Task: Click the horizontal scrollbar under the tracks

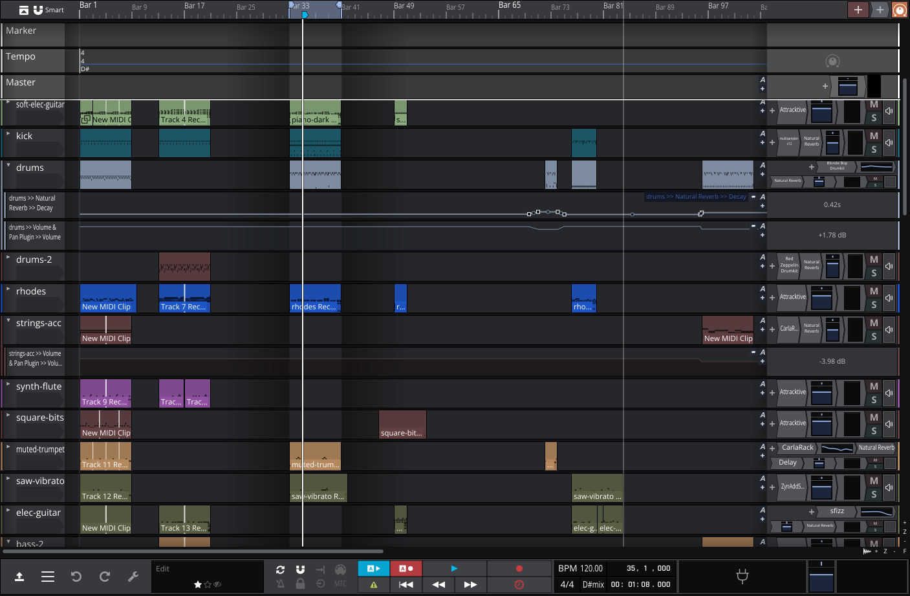Action: click(x=193, y=552)
